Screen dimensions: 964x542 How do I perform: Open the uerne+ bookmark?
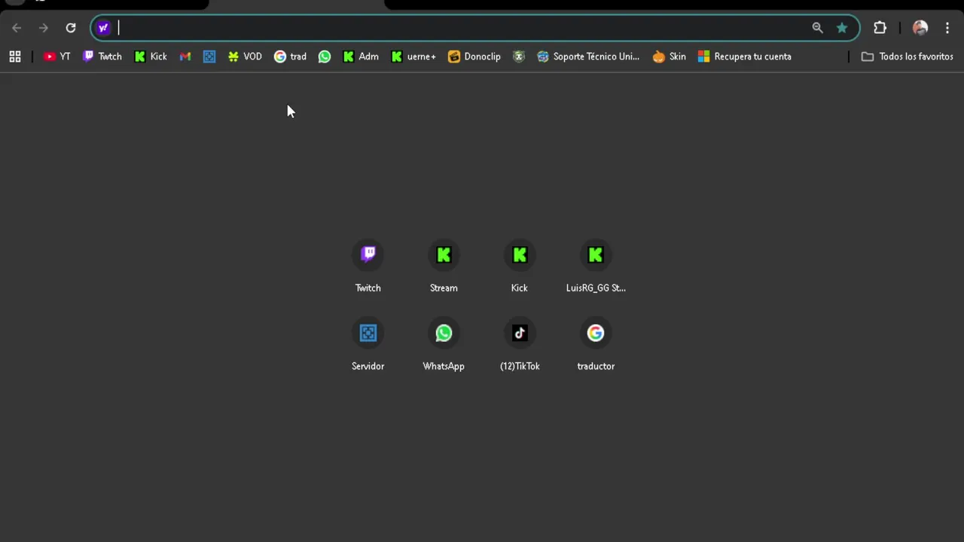[x=413, y=56]
